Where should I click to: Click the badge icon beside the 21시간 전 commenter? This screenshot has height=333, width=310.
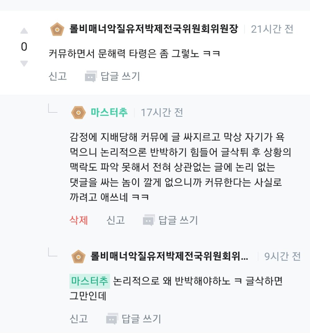pos(57,29)
